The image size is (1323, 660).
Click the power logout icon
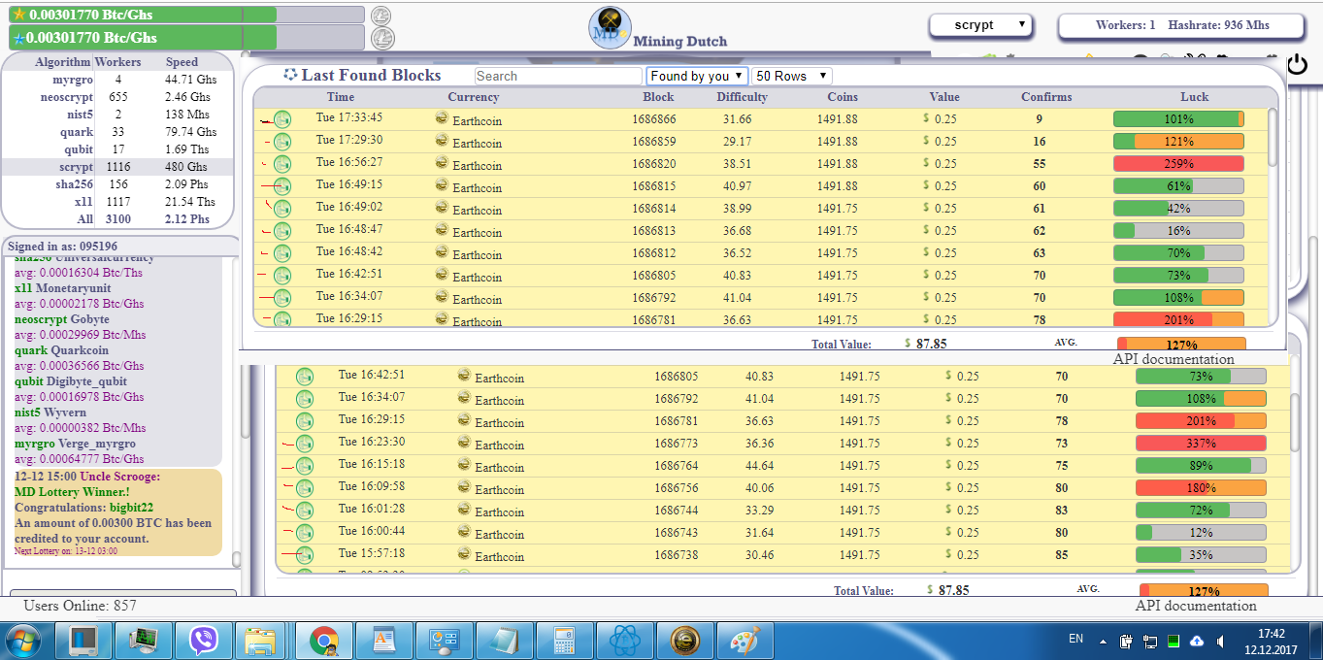(x=1297, y=66)
